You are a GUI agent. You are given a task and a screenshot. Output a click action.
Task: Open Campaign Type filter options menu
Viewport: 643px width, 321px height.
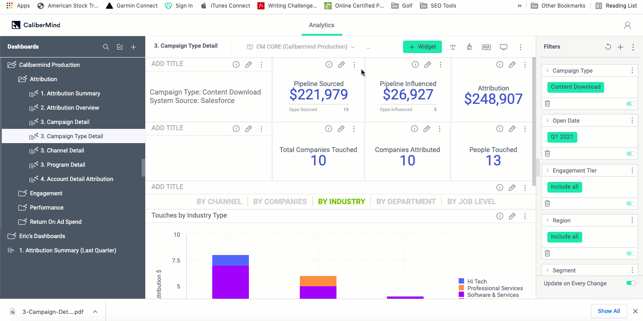[x=632, y=70]
